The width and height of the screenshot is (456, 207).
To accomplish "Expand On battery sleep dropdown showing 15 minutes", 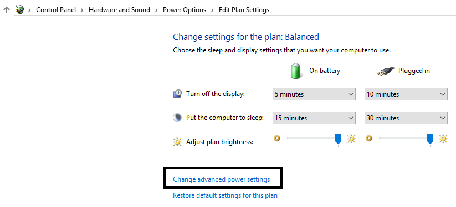I will (314, 118).
